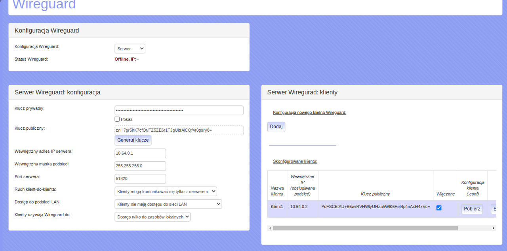This screenshot has width=507, height=251.
Task: Click the Wewnętrzne IP column header
Action: [303, 185]
